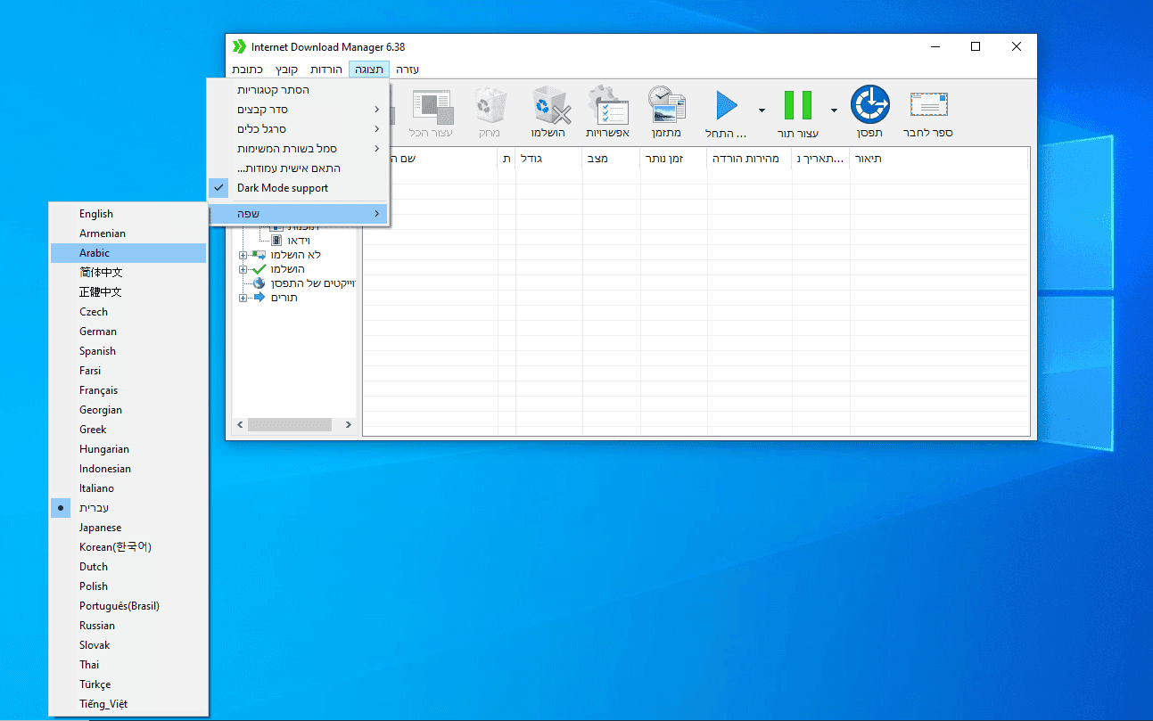Select Japanese language option
The width and height of the screenshot is (1153, 721).
(x=128, y=528)
